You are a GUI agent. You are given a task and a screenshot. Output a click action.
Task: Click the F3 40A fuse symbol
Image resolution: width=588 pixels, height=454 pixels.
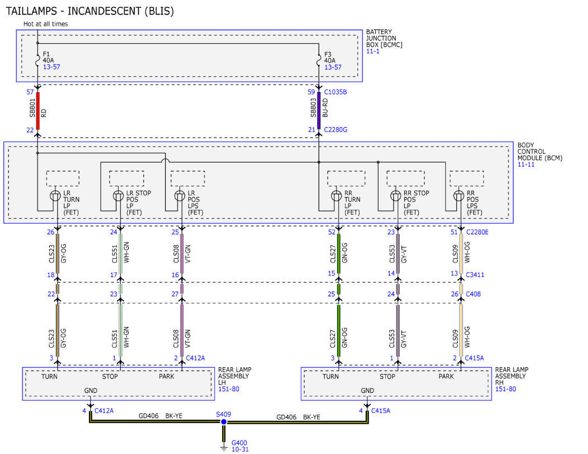pos(319,60)
